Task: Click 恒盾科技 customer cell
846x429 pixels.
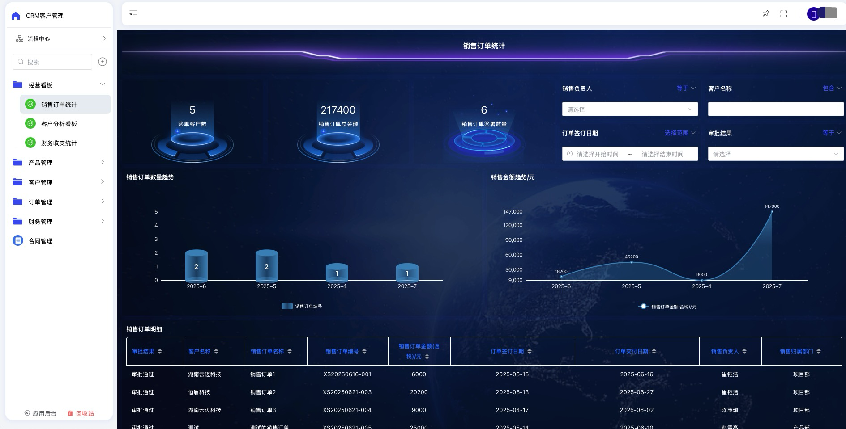Action: pyautogui.click(x=199, y=392)
